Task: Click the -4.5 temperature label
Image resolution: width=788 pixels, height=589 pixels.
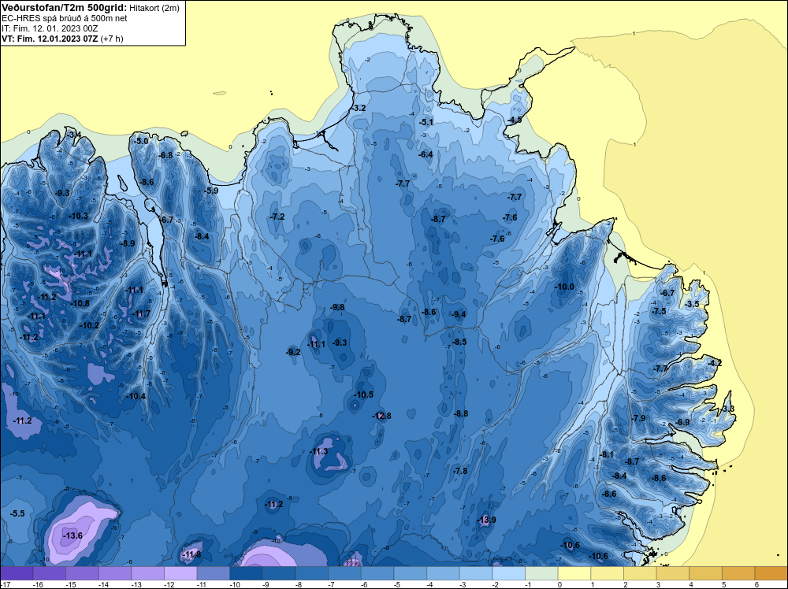Action: [515, 120]
